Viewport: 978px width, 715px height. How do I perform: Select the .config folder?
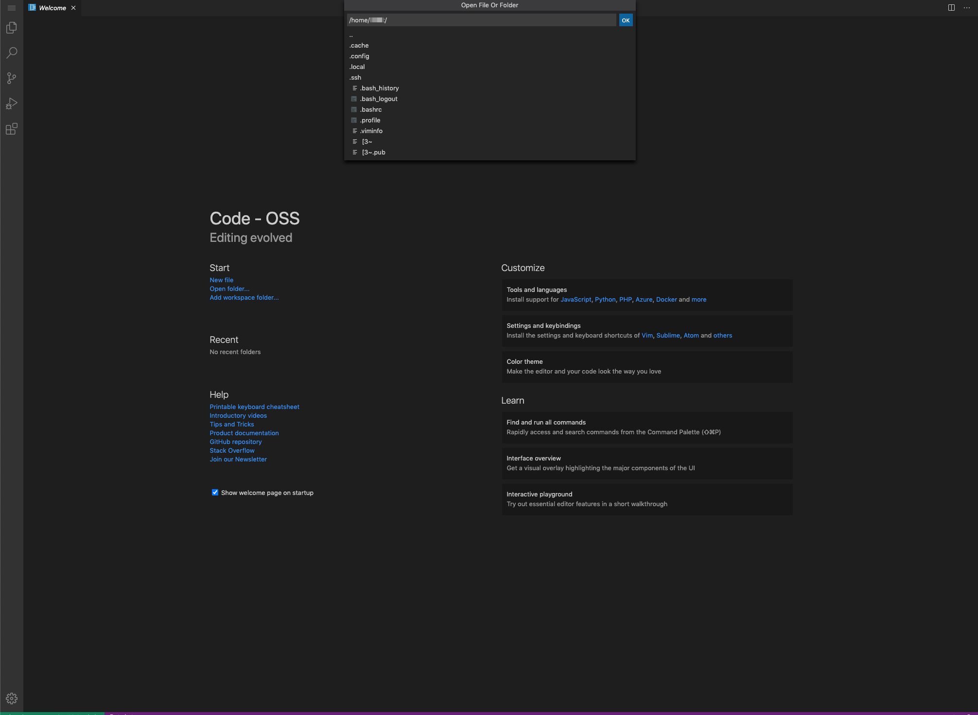489,56
